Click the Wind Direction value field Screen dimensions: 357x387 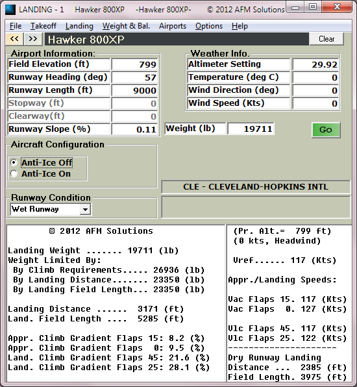click(x=315, y=90)
